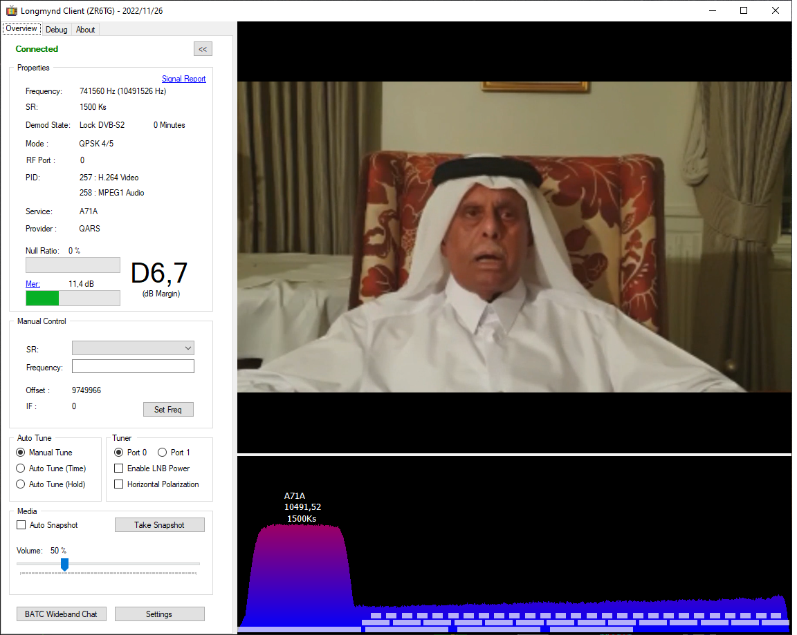This screenshot has height=635, width=797.
Task: Click the Mer link label
Action: (x=33, y=284)
